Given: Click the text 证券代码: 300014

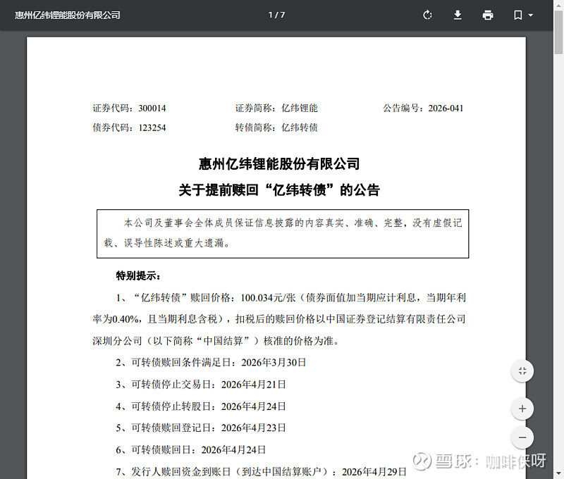Looking at the screenshot, I should click(x=129, y=108).
